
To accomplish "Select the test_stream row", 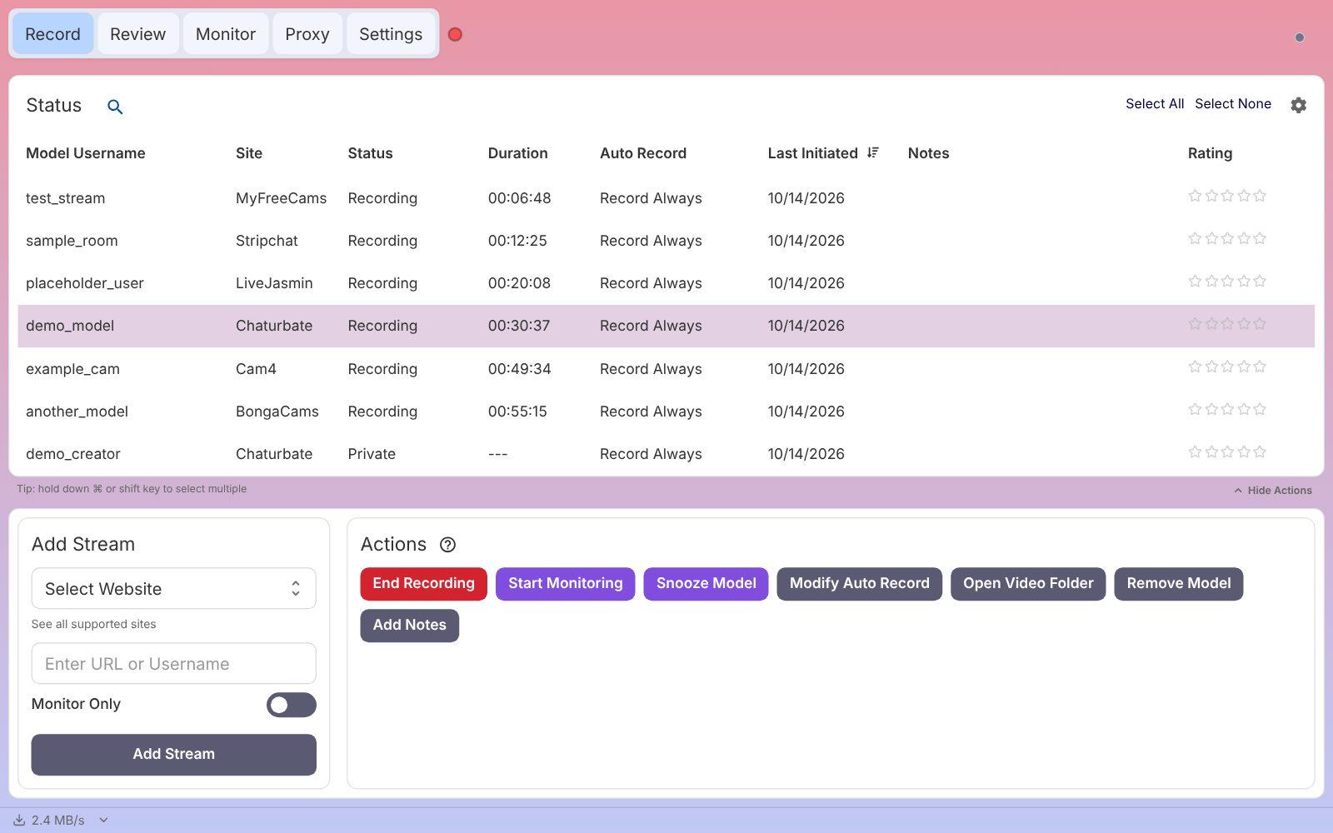I will [666, 198].
